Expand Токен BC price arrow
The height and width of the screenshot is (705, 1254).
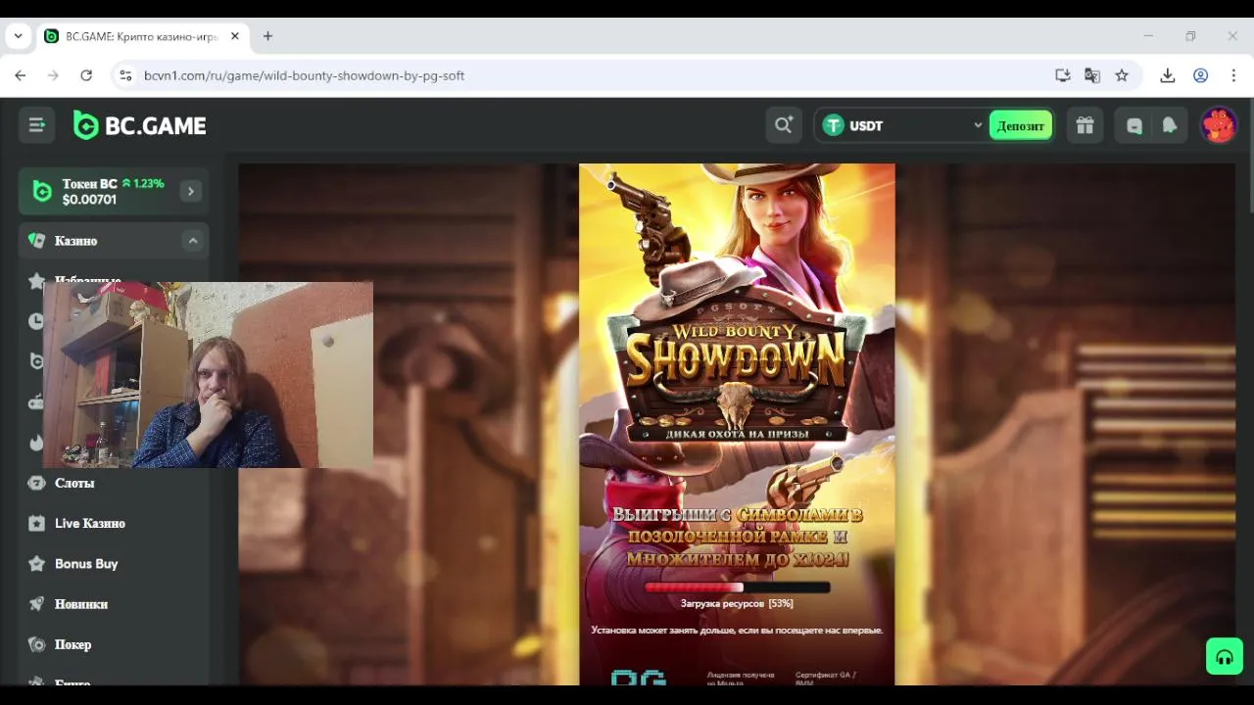pyautogui.click(x=191, y=191)
